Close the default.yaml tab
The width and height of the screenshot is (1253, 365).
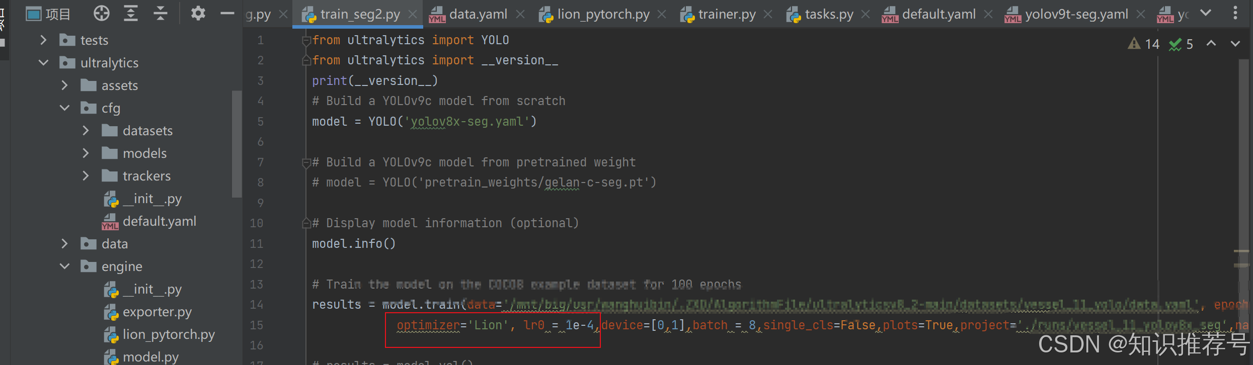pyautogui.click(x=988, y=15)
